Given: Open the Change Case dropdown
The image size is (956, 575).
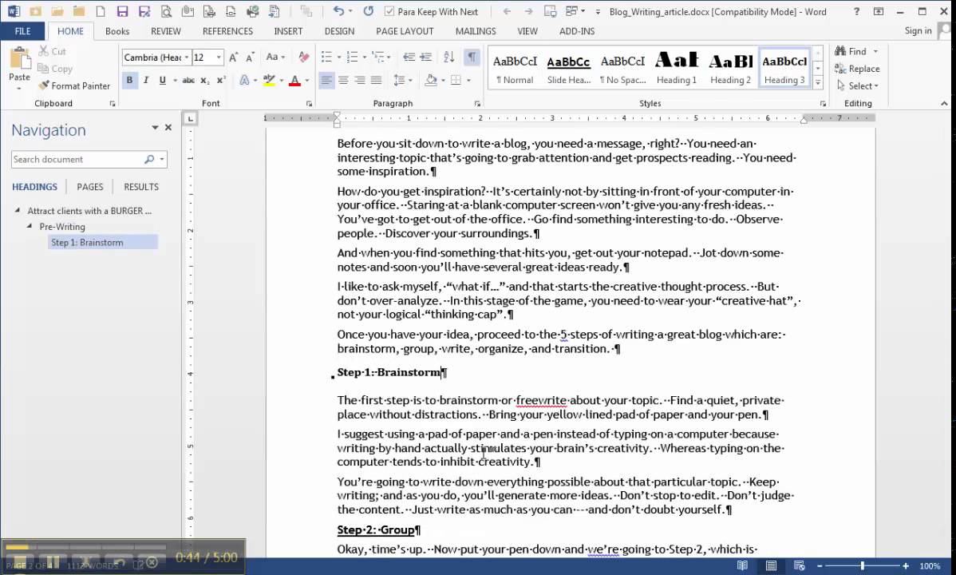Looking at the screenshot, I should (x=275, y=57).
